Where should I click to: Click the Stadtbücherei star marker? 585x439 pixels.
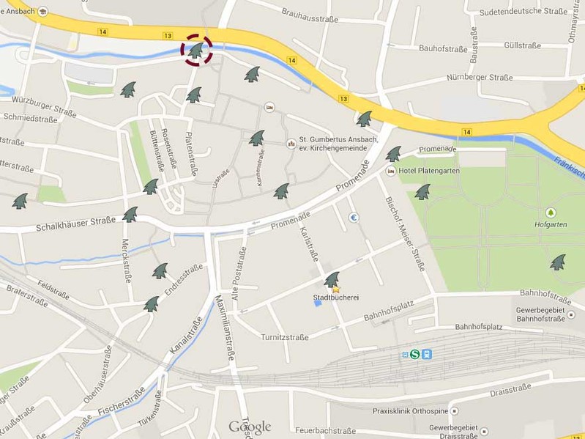click(x=336, y=289)
